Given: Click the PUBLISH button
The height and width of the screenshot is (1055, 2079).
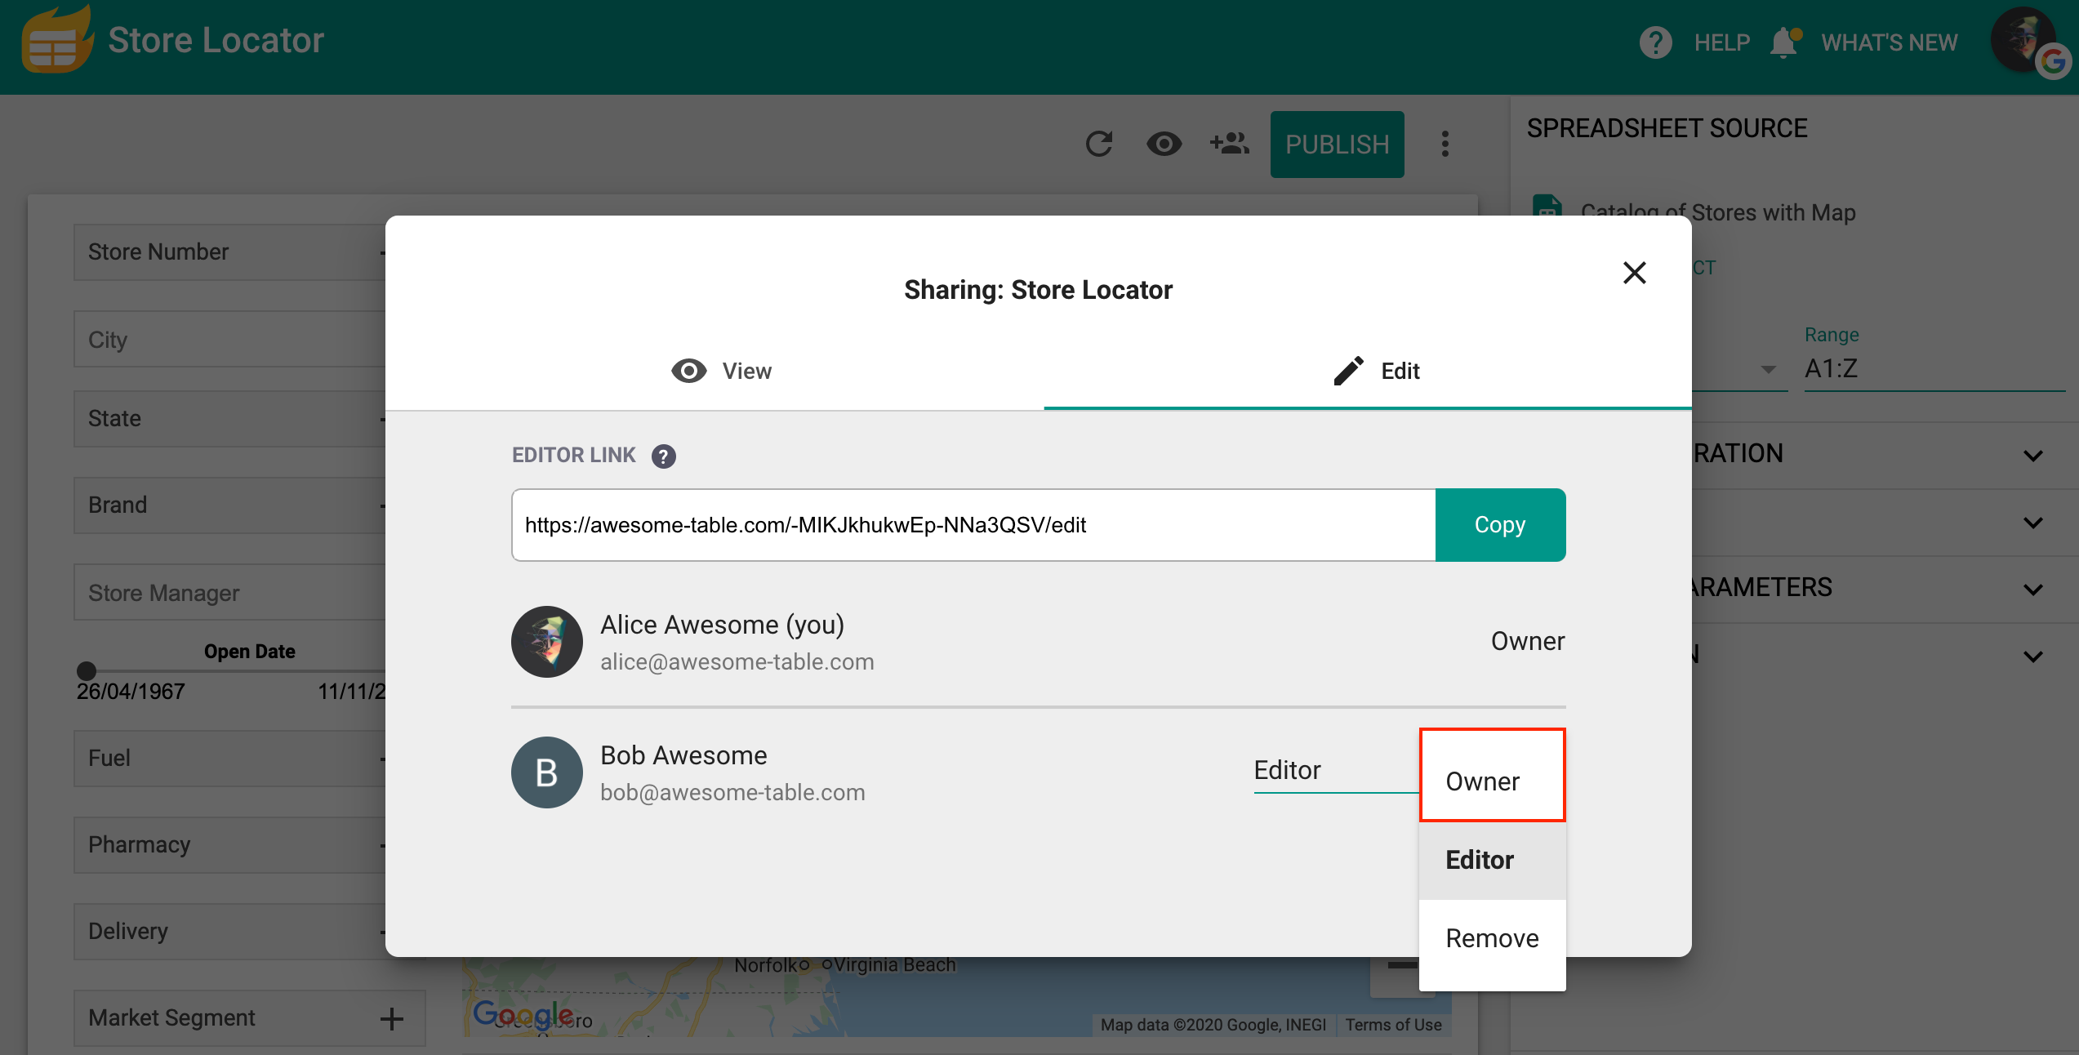Looking at the screenshot, I should click(1337, 145).
